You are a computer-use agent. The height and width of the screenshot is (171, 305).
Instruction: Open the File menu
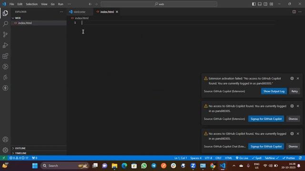(11, 4)
